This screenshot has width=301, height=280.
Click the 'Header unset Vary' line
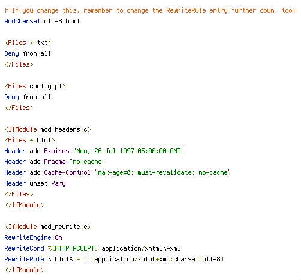tap(35, 183)
